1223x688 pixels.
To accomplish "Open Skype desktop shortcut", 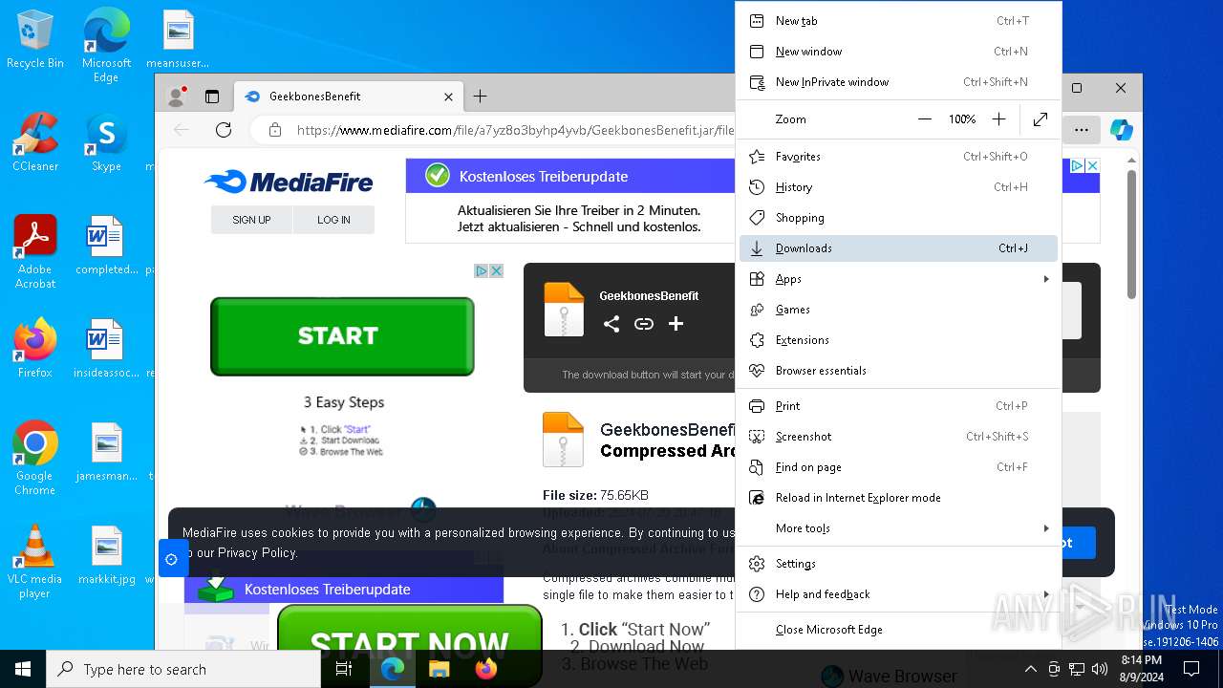I will click(x=106, y=142).
